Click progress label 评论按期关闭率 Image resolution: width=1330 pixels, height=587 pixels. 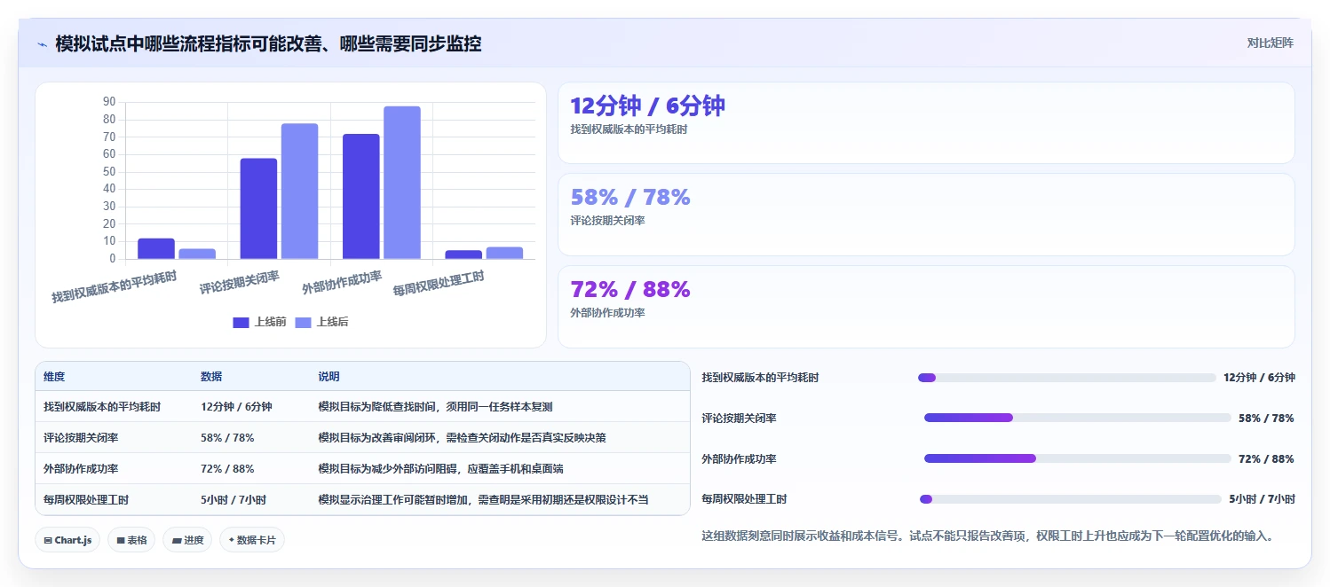(x=739, y=418)
